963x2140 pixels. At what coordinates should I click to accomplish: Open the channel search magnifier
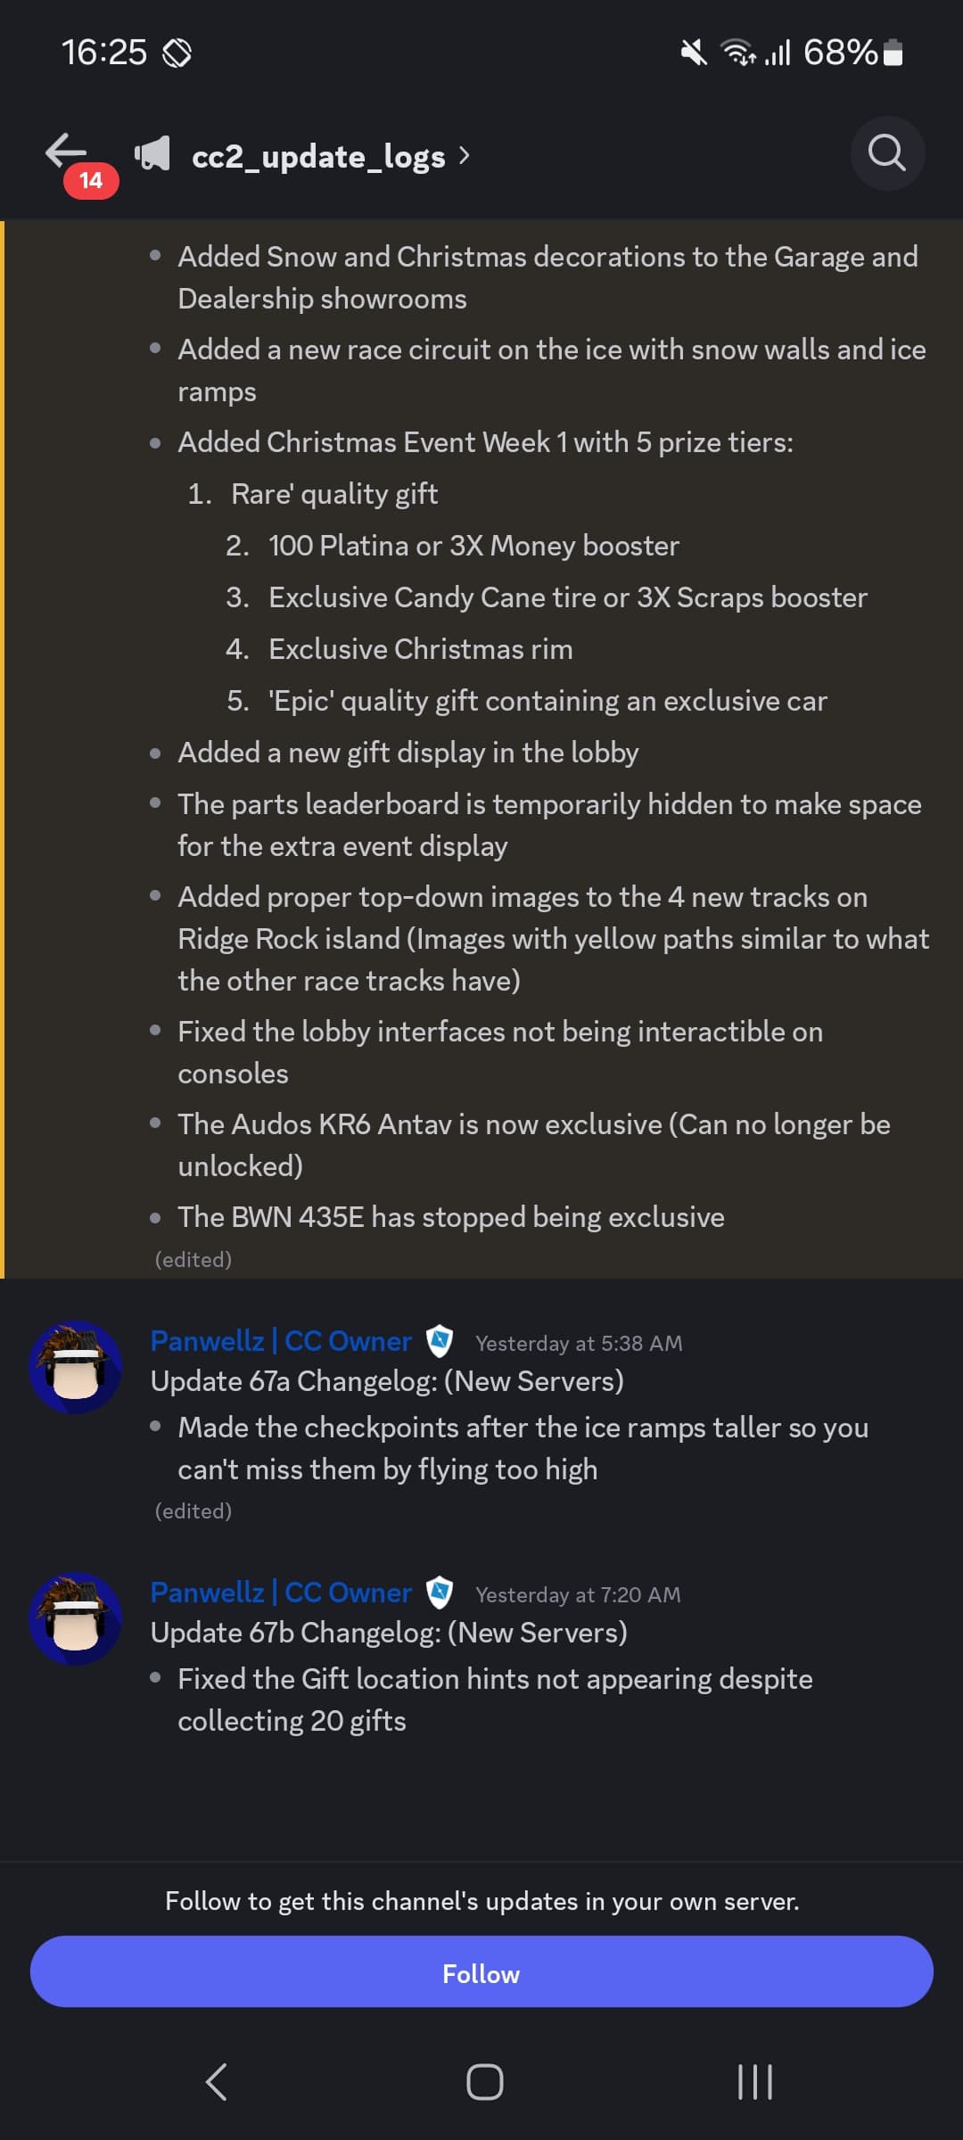886,153
